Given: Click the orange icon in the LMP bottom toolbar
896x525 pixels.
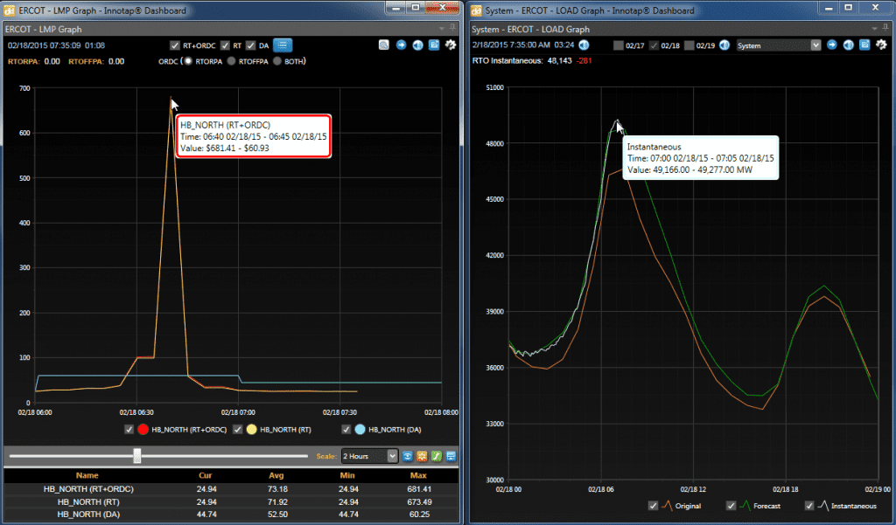Looking at the screenshot, I should (422, 456).
